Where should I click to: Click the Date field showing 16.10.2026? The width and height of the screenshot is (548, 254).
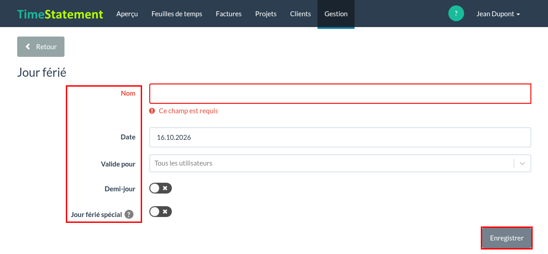(340, 137)
